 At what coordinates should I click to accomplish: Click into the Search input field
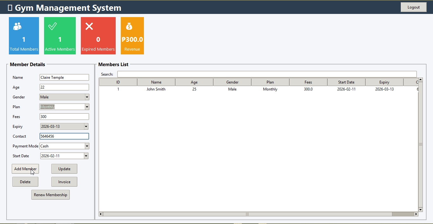click(x=267, y=74)
